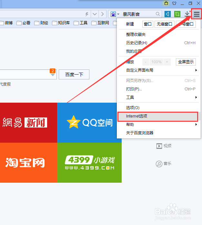
Task: Open the 知识库 bookmark folder
Action: [61, 23]
